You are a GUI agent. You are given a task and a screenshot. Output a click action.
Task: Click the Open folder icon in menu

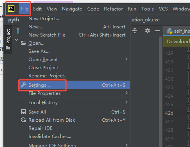[23, 43]
